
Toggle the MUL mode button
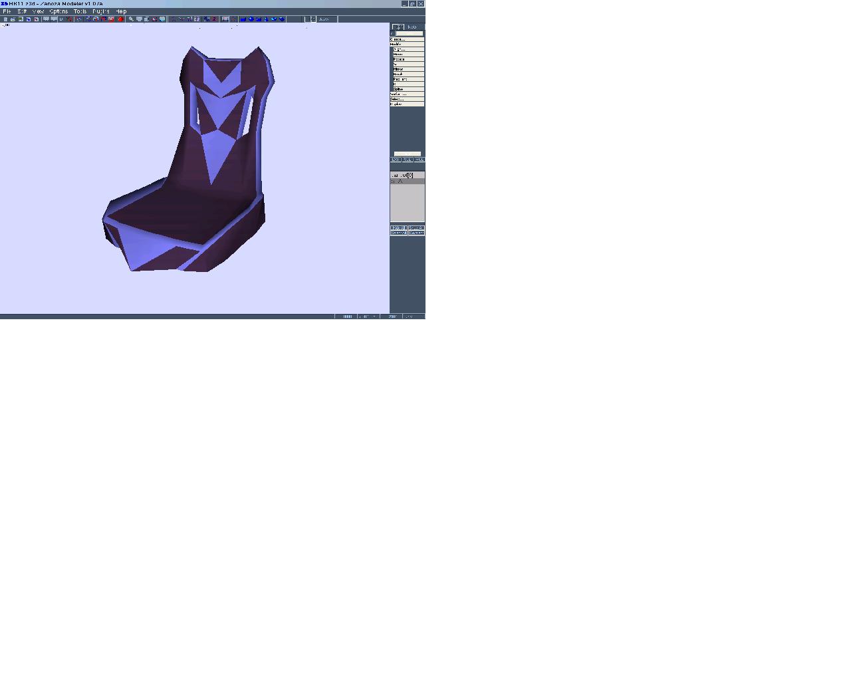coord(419,160)
